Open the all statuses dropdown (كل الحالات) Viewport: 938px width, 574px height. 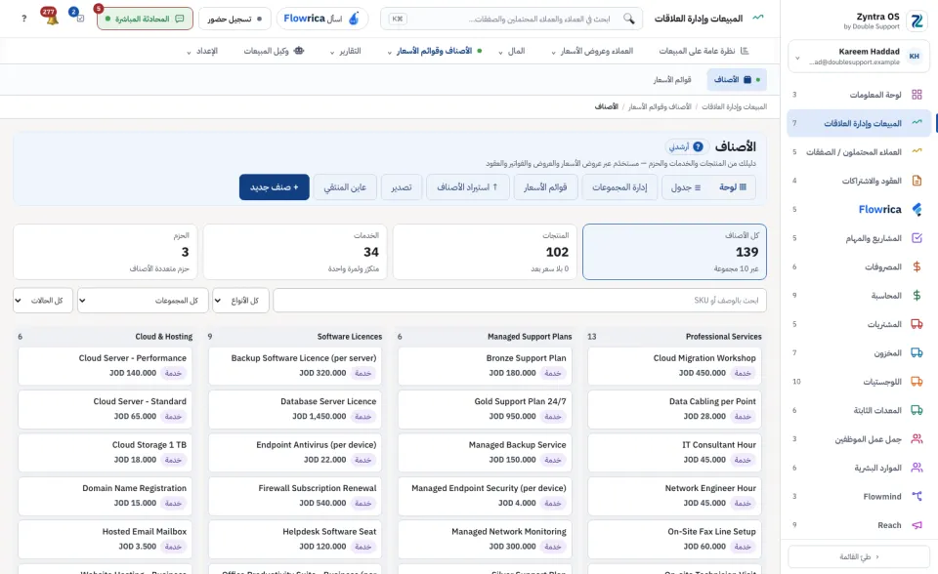click(43, 300)
